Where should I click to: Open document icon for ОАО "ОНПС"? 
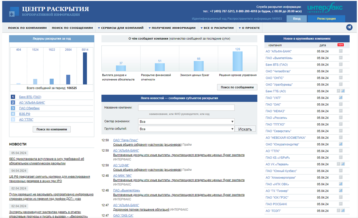[341, 78]
